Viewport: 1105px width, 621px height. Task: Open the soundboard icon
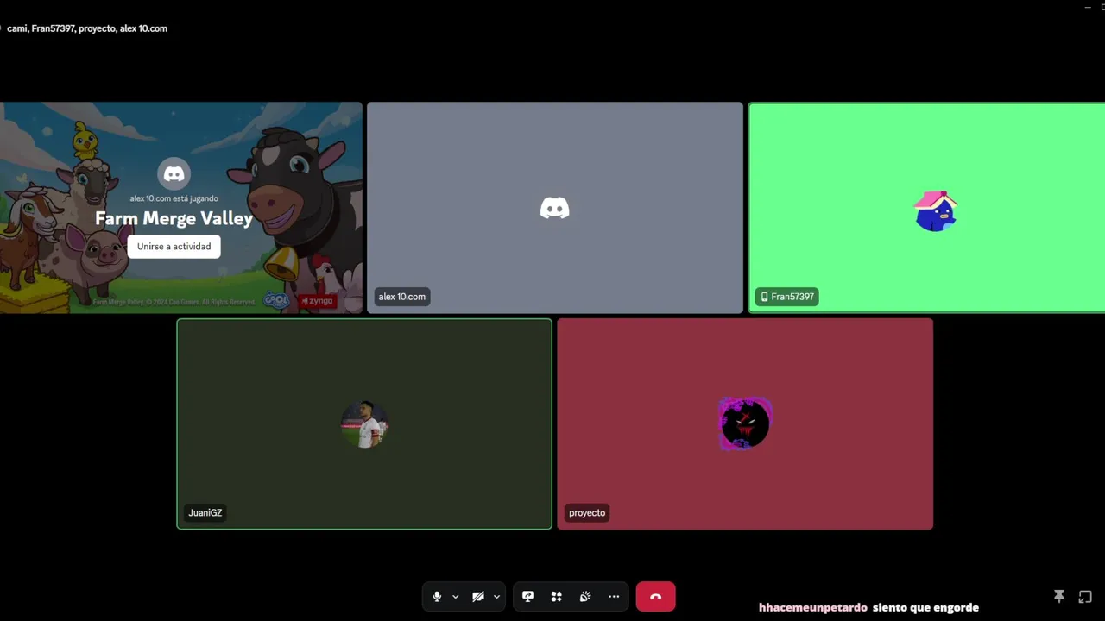point(585,597)
